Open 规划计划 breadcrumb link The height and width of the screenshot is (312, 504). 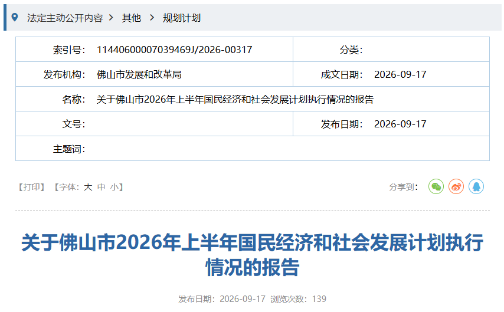182,18
